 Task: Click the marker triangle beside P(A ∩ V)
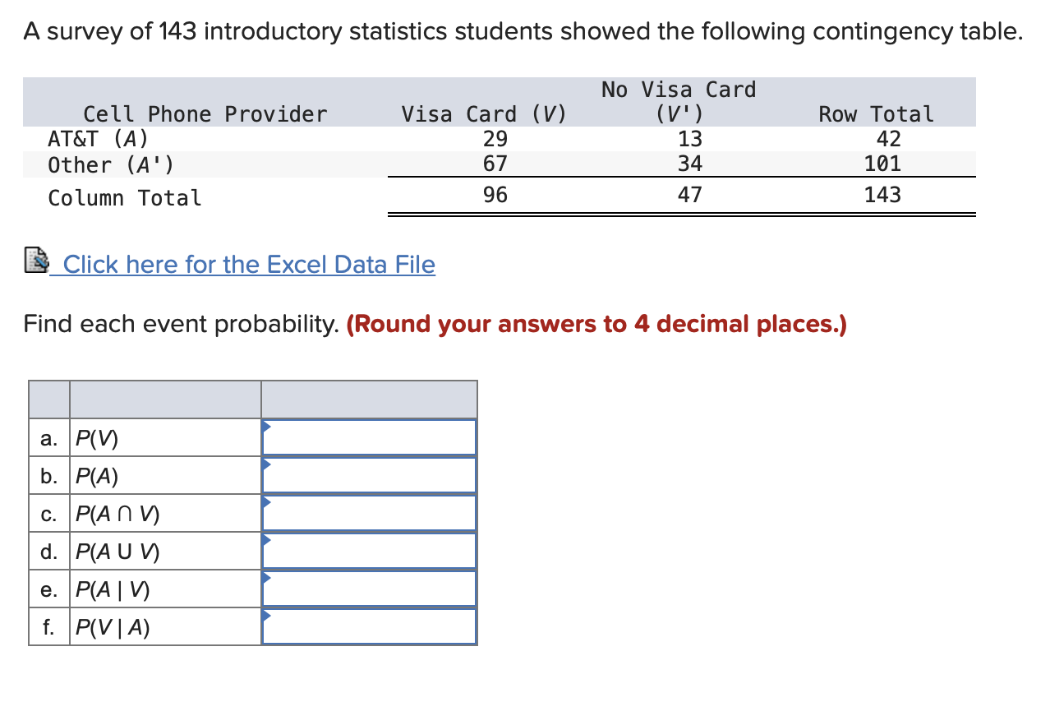[266, 501]
